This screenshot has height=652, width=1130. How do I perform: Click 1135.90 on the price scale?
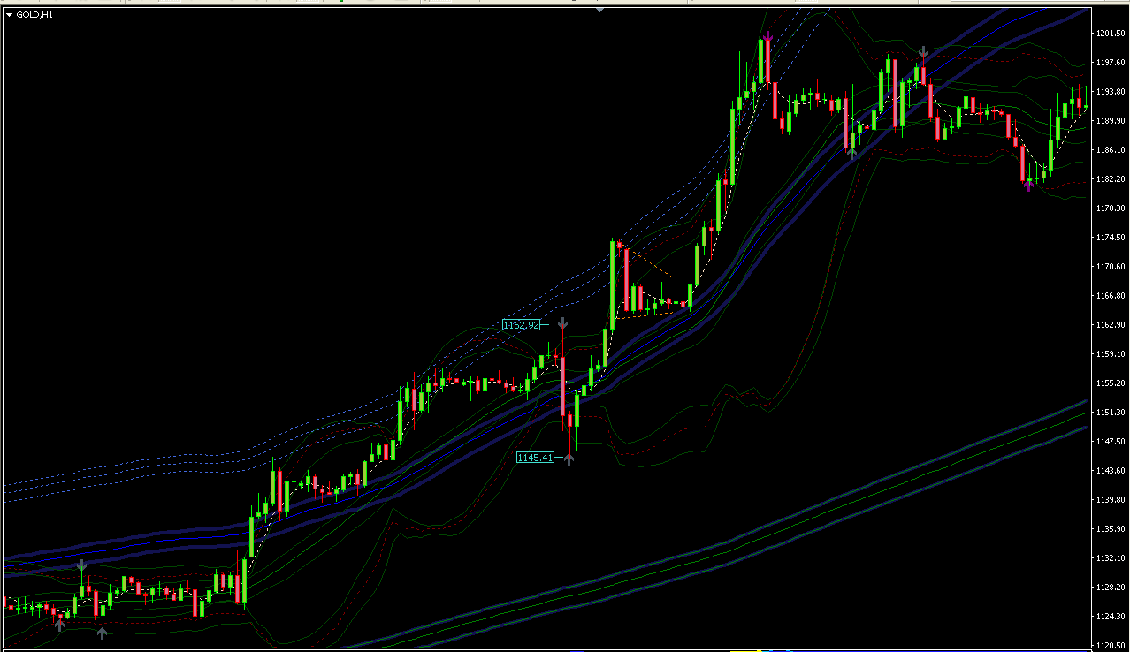point(1110,529)
